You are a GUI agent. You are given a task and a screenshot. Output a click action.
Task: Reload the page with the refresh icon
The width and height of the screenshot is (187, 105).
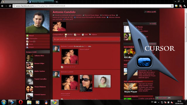[10, 6]
